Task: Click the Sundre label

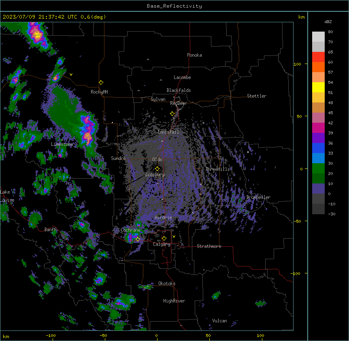Action: 118,158
